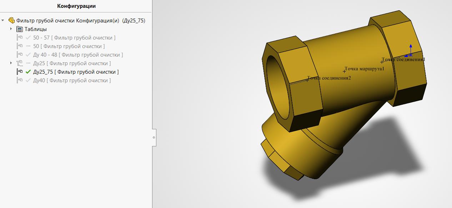Select configuration 50 [ Фильтр грубой очистки ]

point(69,46)
